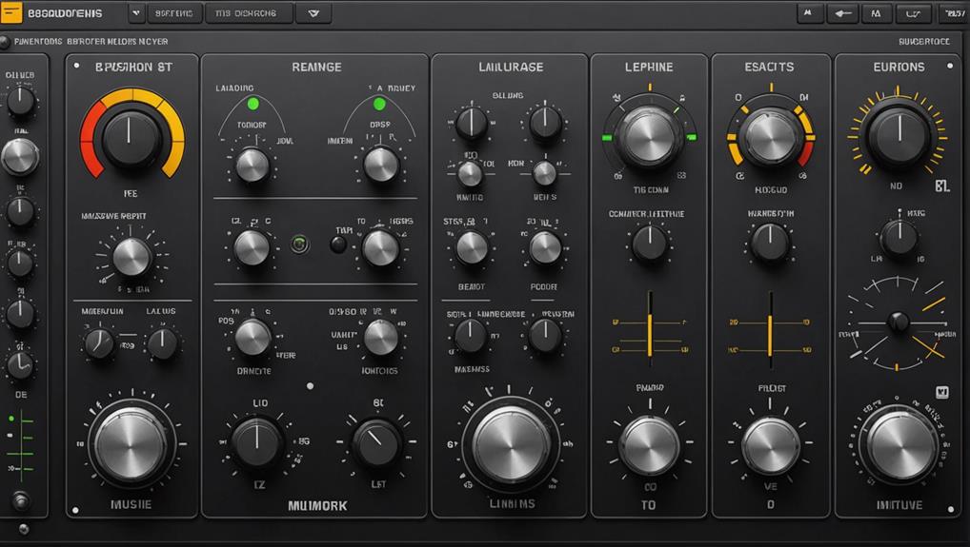Click the radial meter center knob in EURIONS
970x547 pixels.
898,321
